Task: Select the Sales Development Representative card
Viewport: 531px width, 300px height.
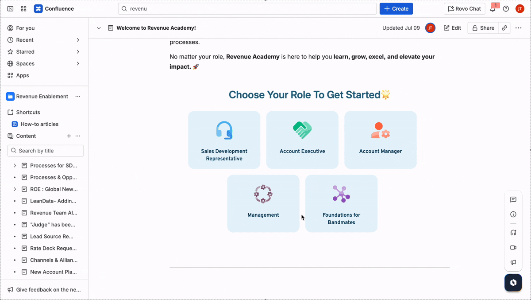Action: [224, 140]
